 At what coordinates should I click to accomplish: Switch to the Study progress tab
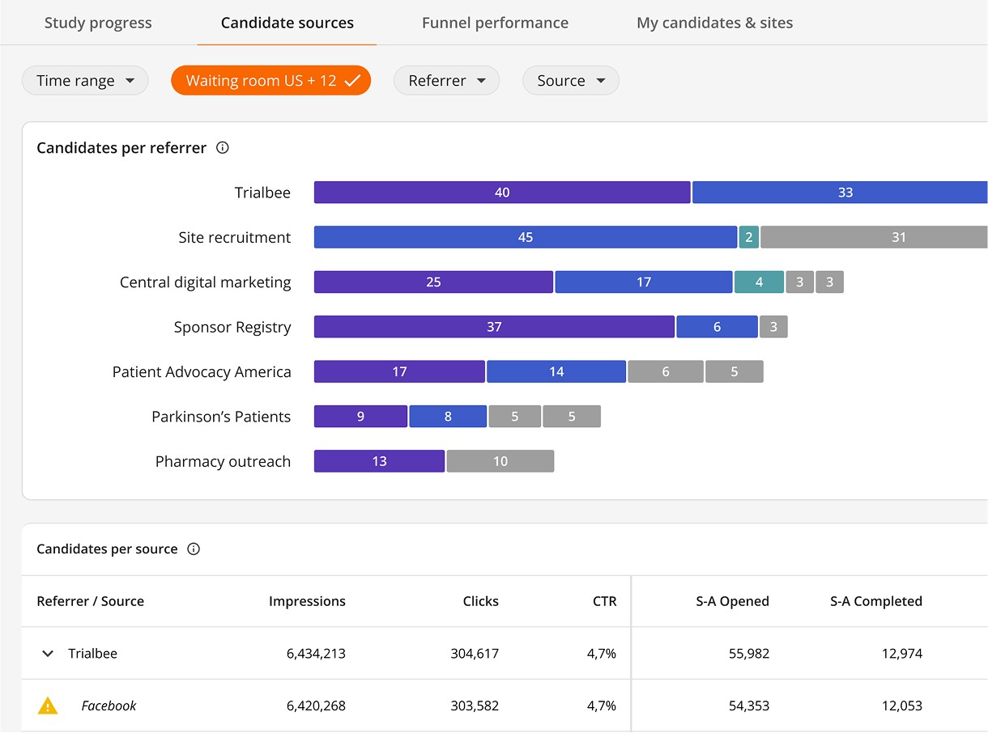pyautogui.click(x=98, y=23)
